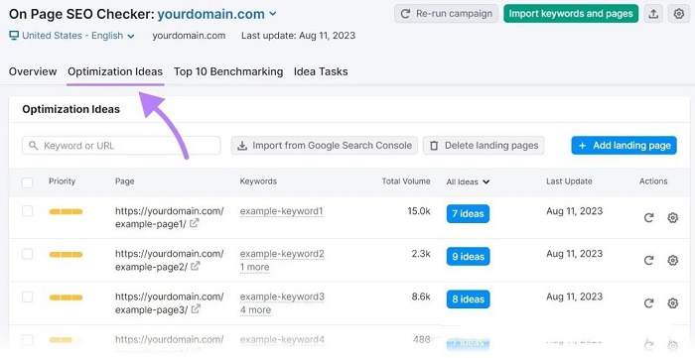Refresh the example-page1 row with re-run icon
Viewport: 695px width, 358px height.
tap(649, 218)
